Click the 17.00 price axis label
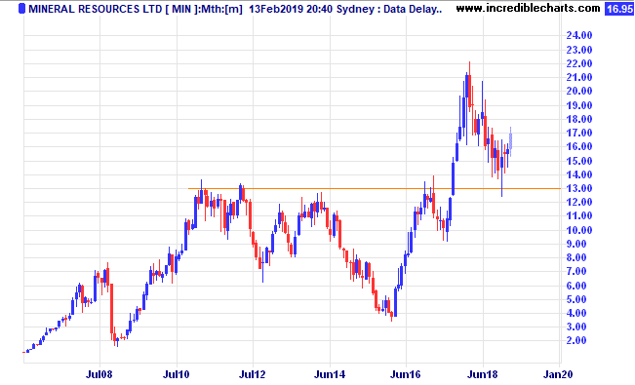Image resolution: width=635 pixels, height=385 pixels. (579, 133)
